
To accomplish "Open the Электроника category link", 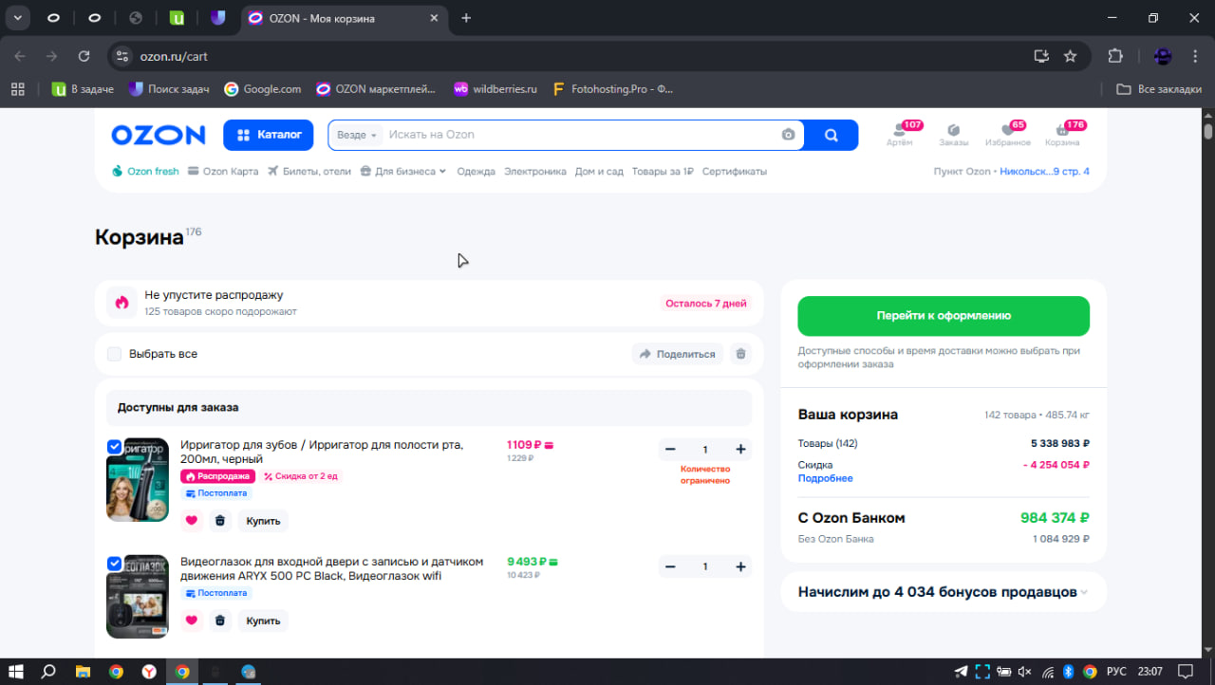I will tap(534, 172).
